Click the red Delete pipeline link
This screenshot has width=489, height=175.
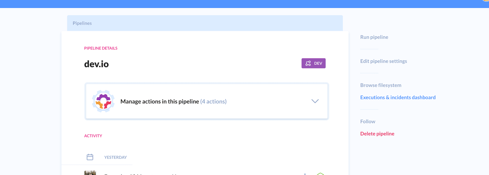(377, 134)
